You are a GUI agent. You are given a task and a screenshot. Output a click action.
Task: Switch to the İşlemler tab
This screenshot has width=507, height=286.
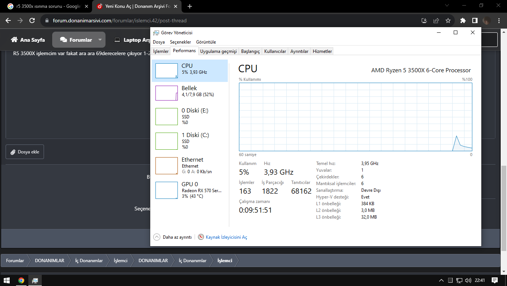point(161,51)
